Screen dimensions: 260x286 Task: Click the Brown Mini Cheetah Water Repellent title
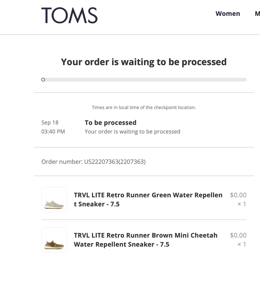click(146, 240)
